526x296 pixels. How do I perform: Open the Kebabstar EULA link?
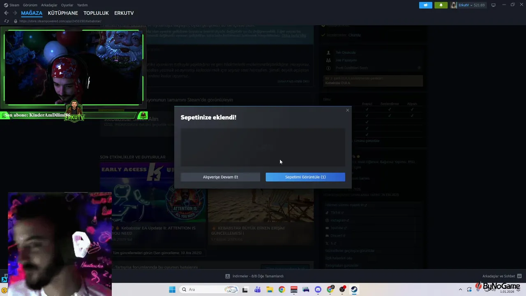click(338, 83)
